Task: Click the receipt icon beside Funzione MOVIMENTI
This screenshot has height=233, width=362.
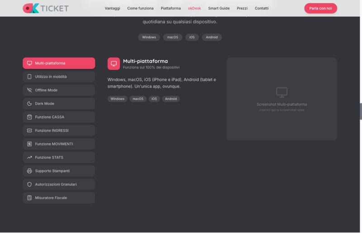Action: click(x=29, y=144)
